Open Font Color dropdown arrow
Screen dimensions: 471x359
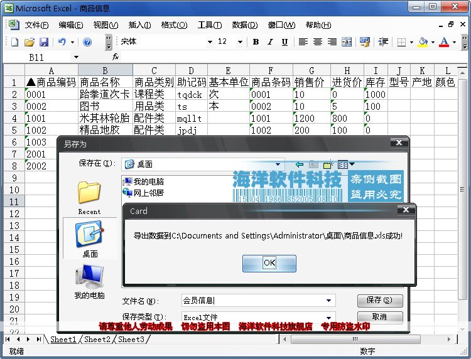(x=454, y=42)
